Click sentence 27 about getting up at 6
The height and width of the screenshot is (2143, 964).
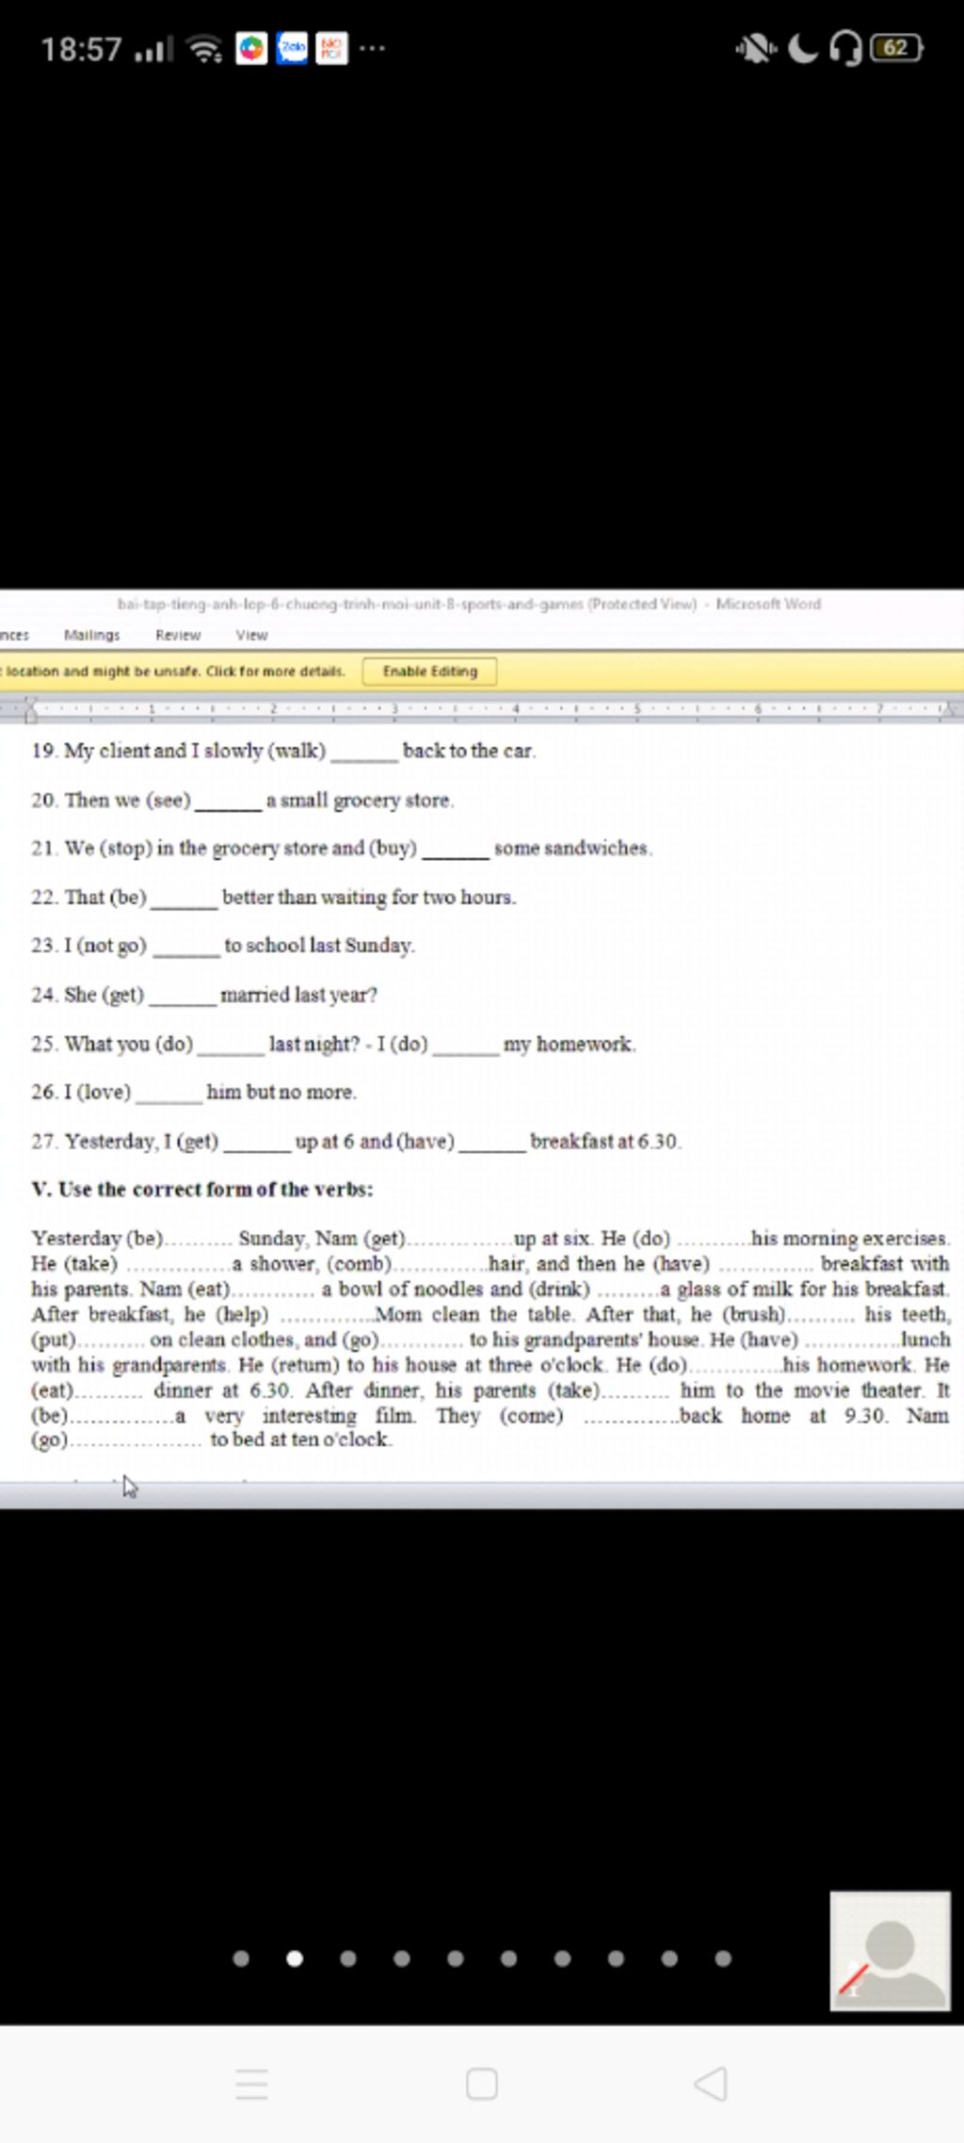[356, 1141]
